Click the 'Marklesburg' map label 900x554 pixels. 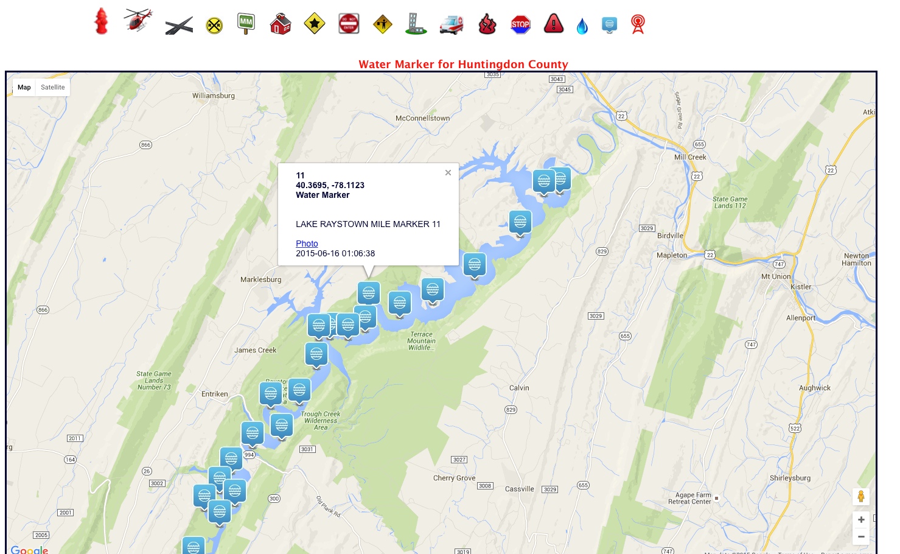[x=260, y=279]
